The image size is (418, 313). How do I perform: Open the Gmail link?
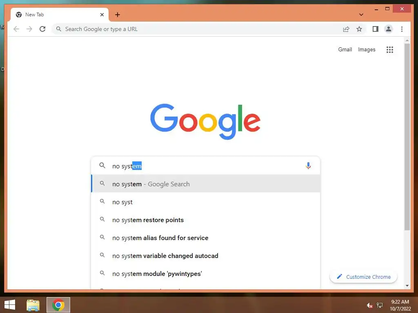[345, 49]
